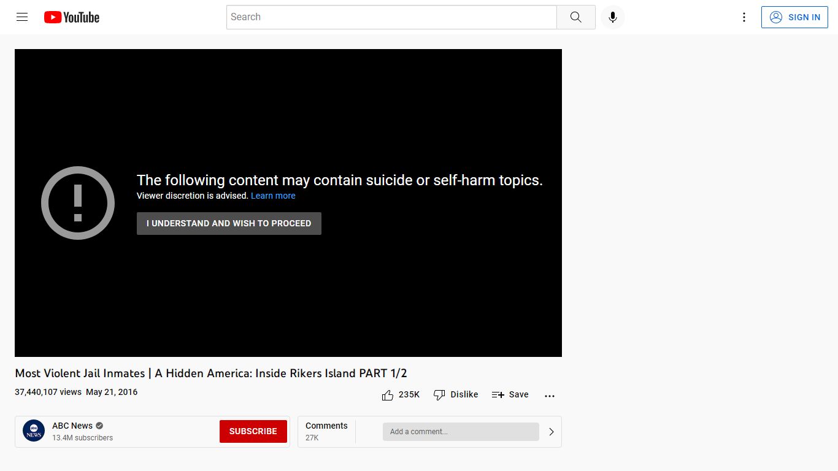Open the Learn more link

coord(273,196)
